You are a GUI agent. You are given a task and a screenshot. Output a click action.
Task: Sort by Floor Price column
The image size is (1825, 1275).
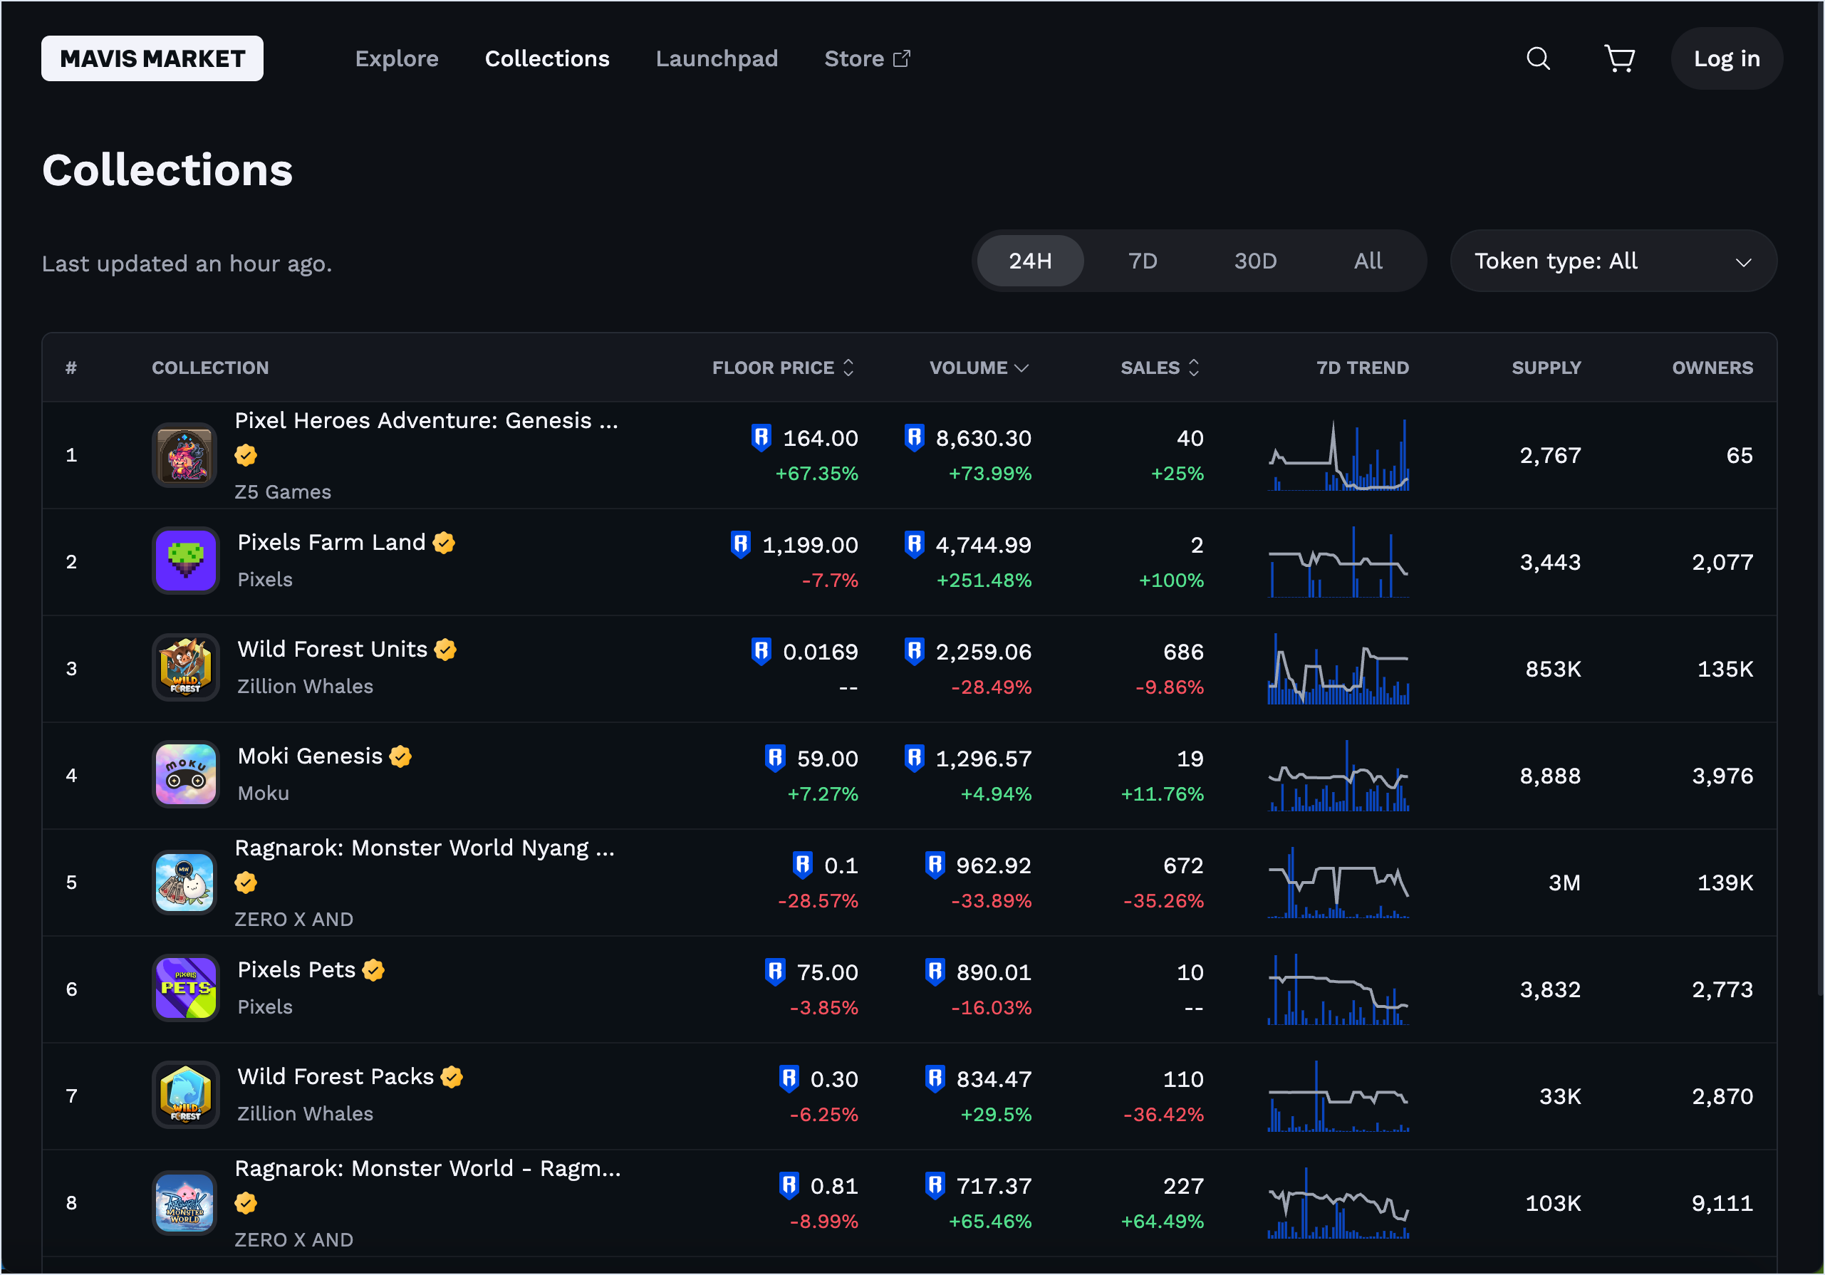coord(783,368)
